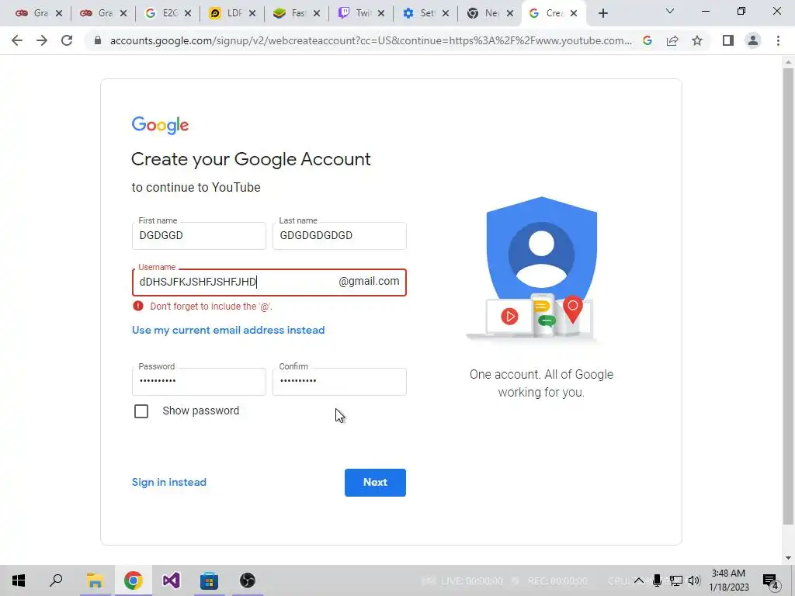Click the address bar URL
This screenshot has width=795, height=596.
[x=370, y=40]
